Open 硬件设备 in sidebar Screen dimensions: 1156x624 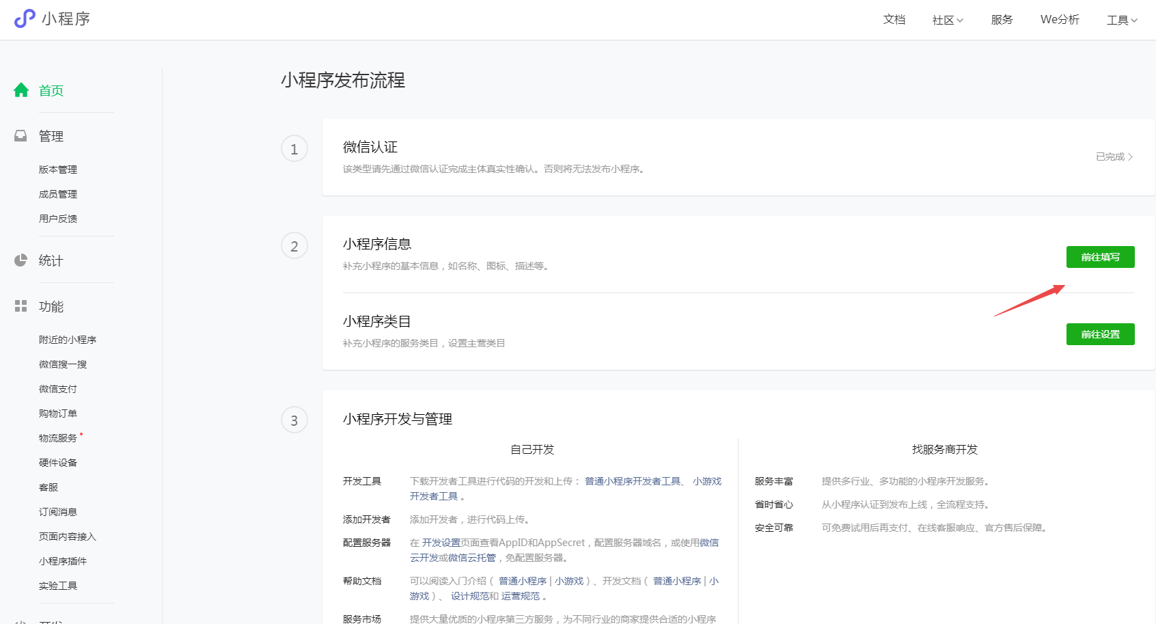click(58, 463)
